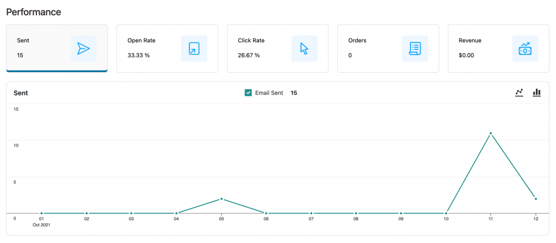Click the Performance heading
The width and height of the screenshot is (556, 243).
(34, 12)
